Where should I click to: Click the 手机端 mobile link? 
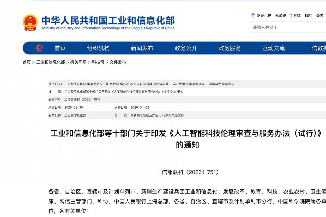(295, 16)
